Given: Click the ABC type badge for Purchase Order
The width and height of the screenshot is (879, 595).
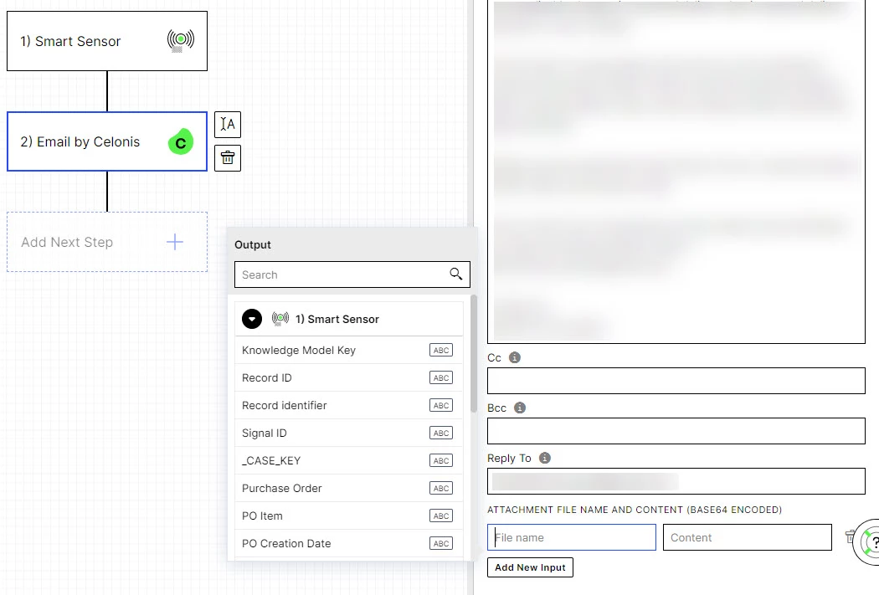Looking at the screenshot, I should click(x=441, y=488).
